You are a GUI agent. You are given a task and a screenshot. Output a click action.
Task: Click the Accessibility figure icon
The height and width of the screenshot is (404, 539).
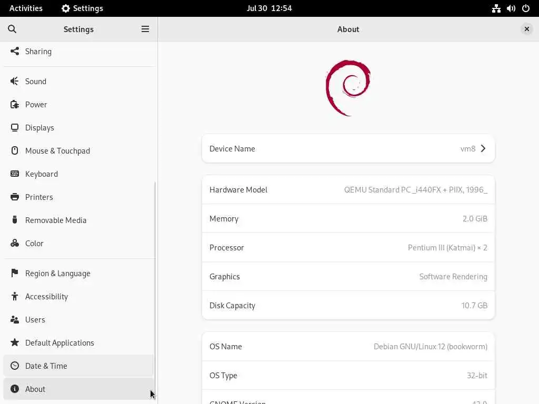tap(14, 296)
